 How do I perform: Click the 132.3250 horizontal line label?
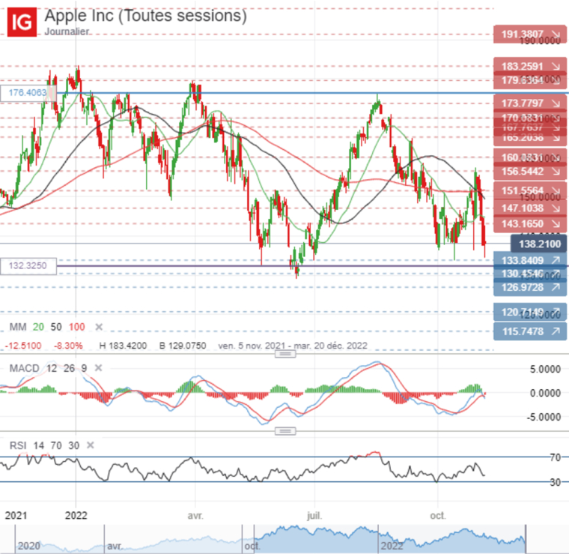[28, 266]
